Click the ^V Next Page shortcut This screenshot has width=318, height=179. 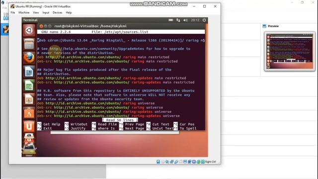pos(132,128)
